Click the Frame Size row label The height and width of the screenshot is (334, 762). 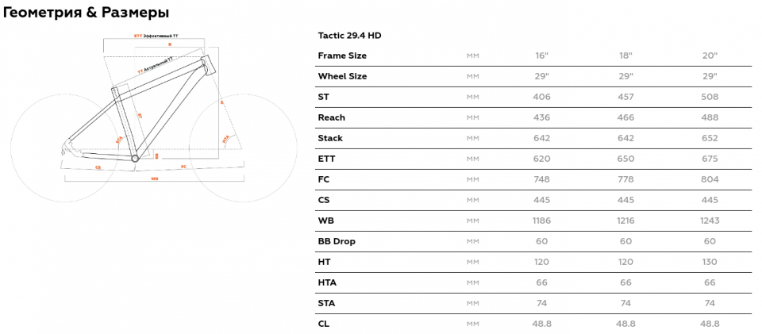tap(342, 56)
